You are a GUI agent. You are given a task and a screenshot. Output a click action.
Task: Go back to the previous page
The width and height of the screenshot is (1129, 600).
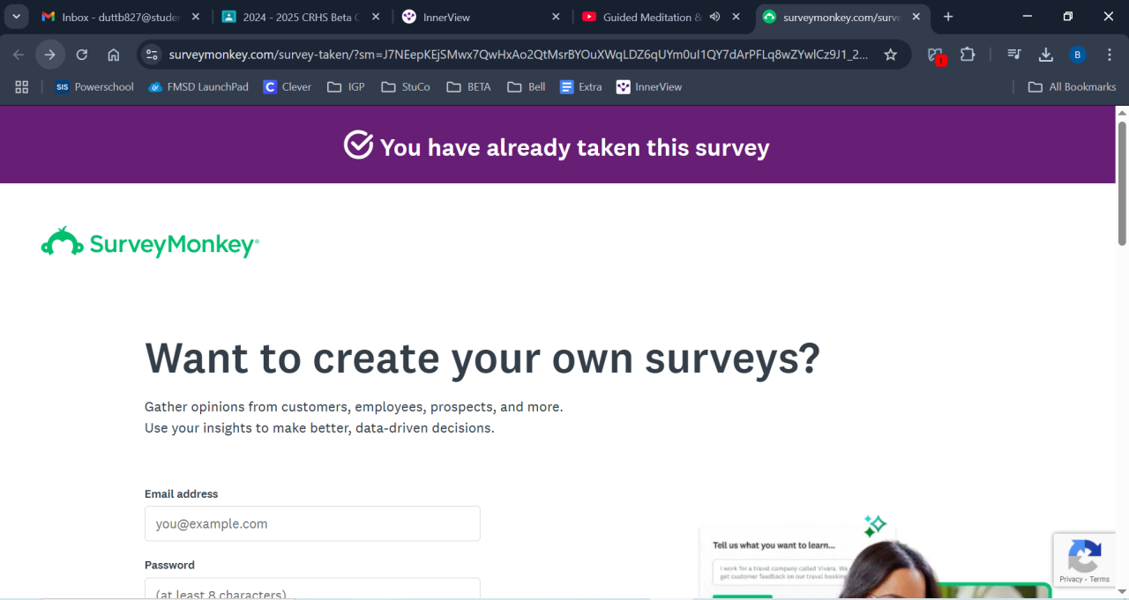19,55
